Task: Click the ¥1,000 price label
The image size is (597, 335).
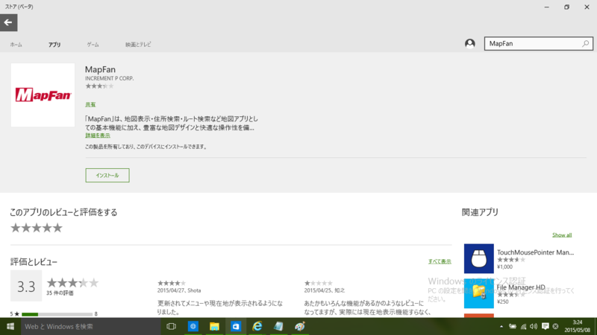Action: (504, 267)
